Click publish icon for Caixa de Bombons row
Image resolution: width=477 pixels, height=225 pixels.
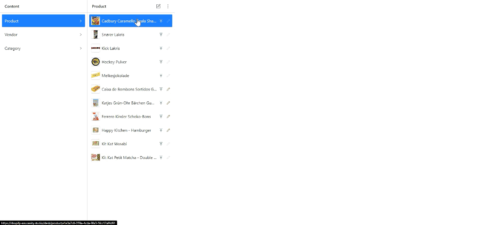[161, 90]
